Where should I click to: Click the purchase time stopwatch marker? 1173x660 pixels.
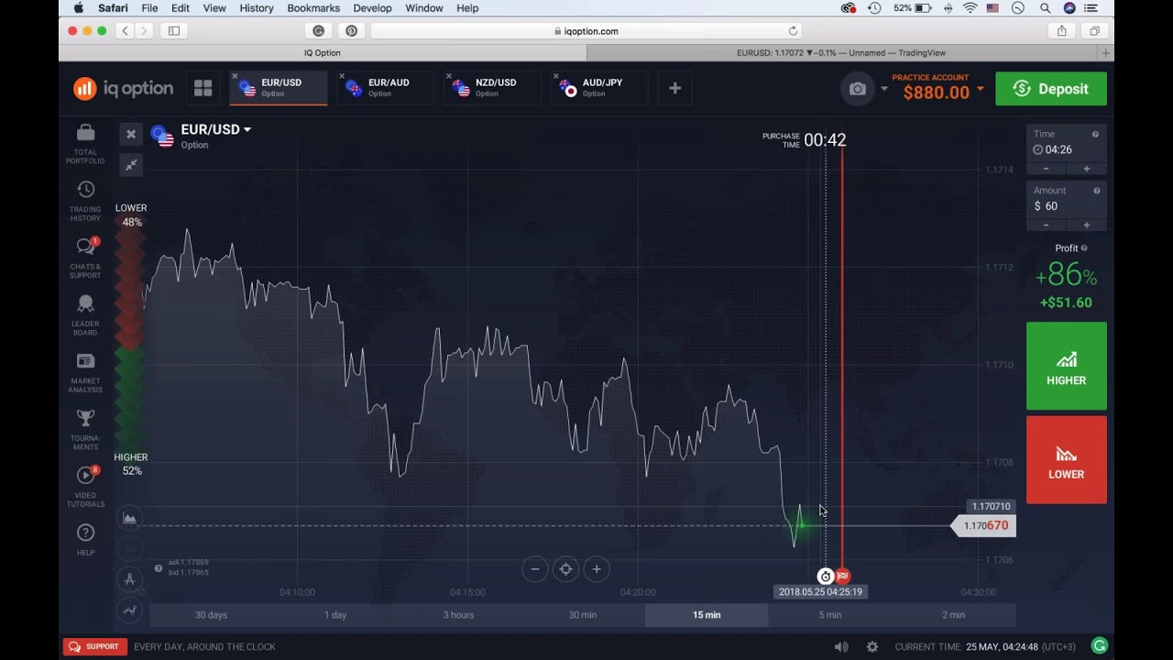[x=826, y=576]
